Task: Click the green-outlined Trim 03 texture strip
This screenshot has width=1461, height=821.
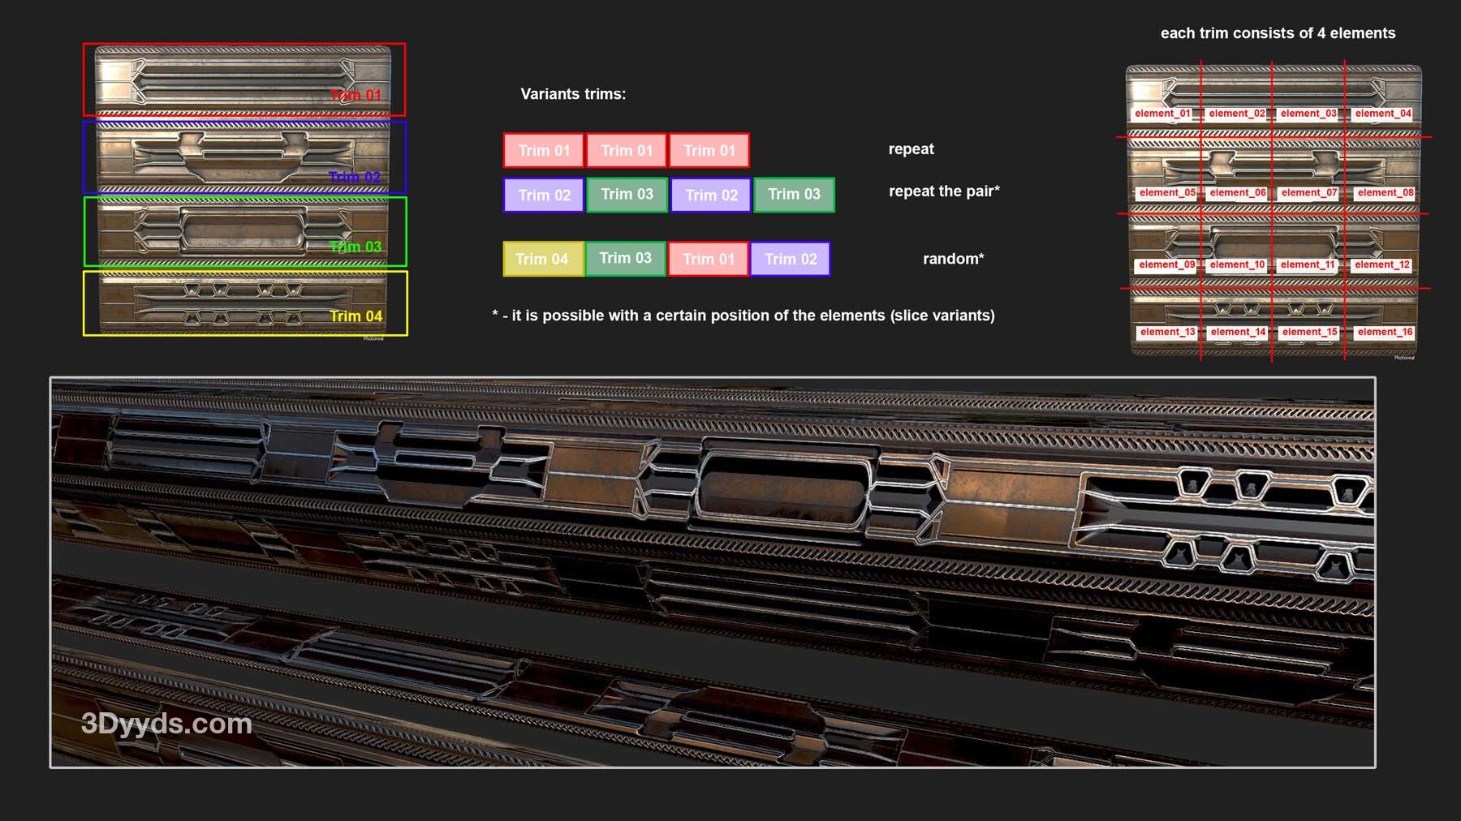Action: [x=243, y=231]
